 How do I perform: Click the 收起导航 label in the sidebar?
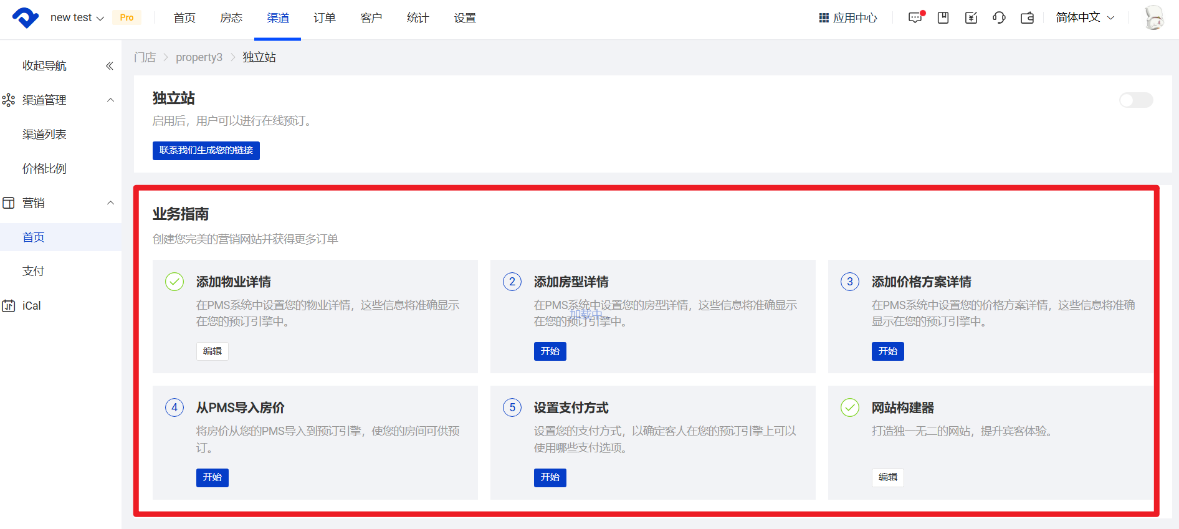point(44,66)
